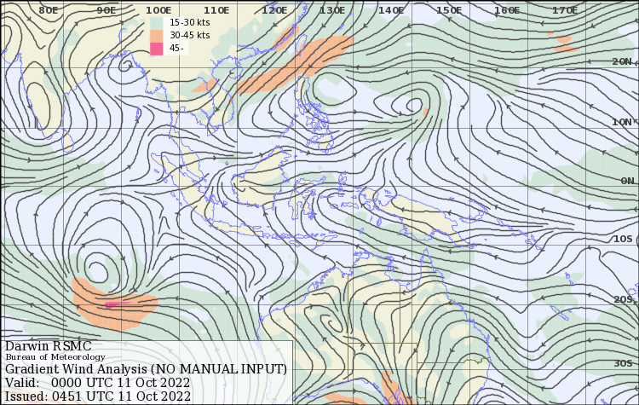Click the 0N equator label

click(x=627, y=181)
